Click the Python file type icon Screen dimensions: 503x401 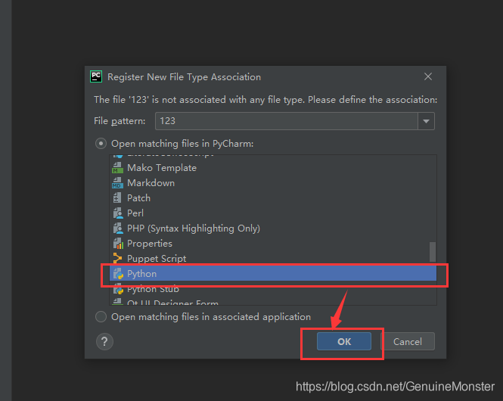tap(118, 274)
